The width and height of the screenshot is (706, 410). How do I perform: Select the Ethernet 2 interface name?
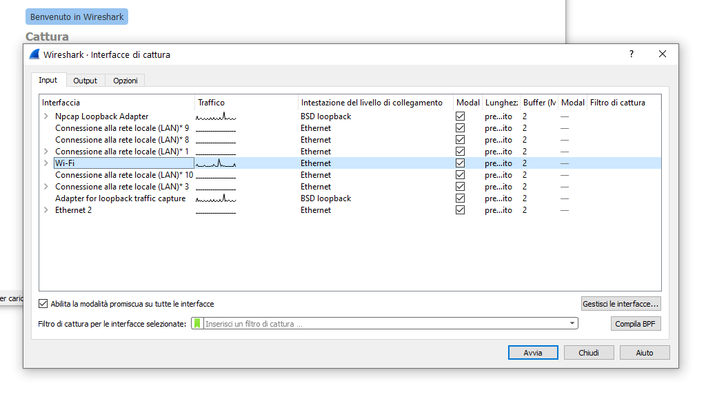73,209
